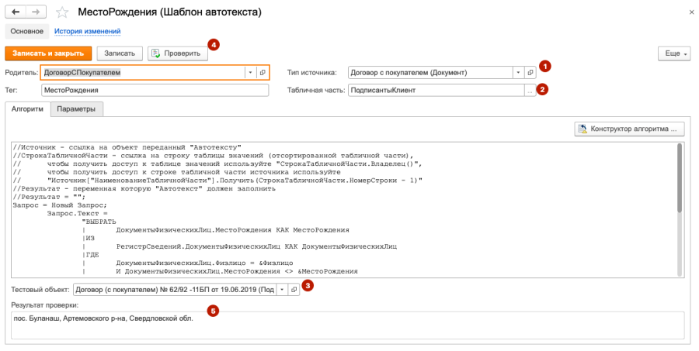Image resolution: width=699 pixels, height=351 pixels.
Task: Open the Еще dropdown menu
Action: [673, 53]
